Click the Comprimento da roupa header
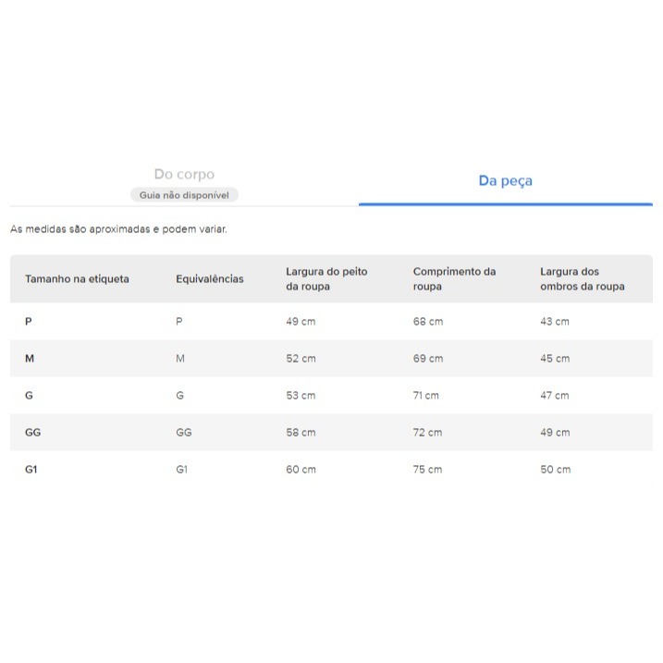The image size is (663, 663). (454, 278)
